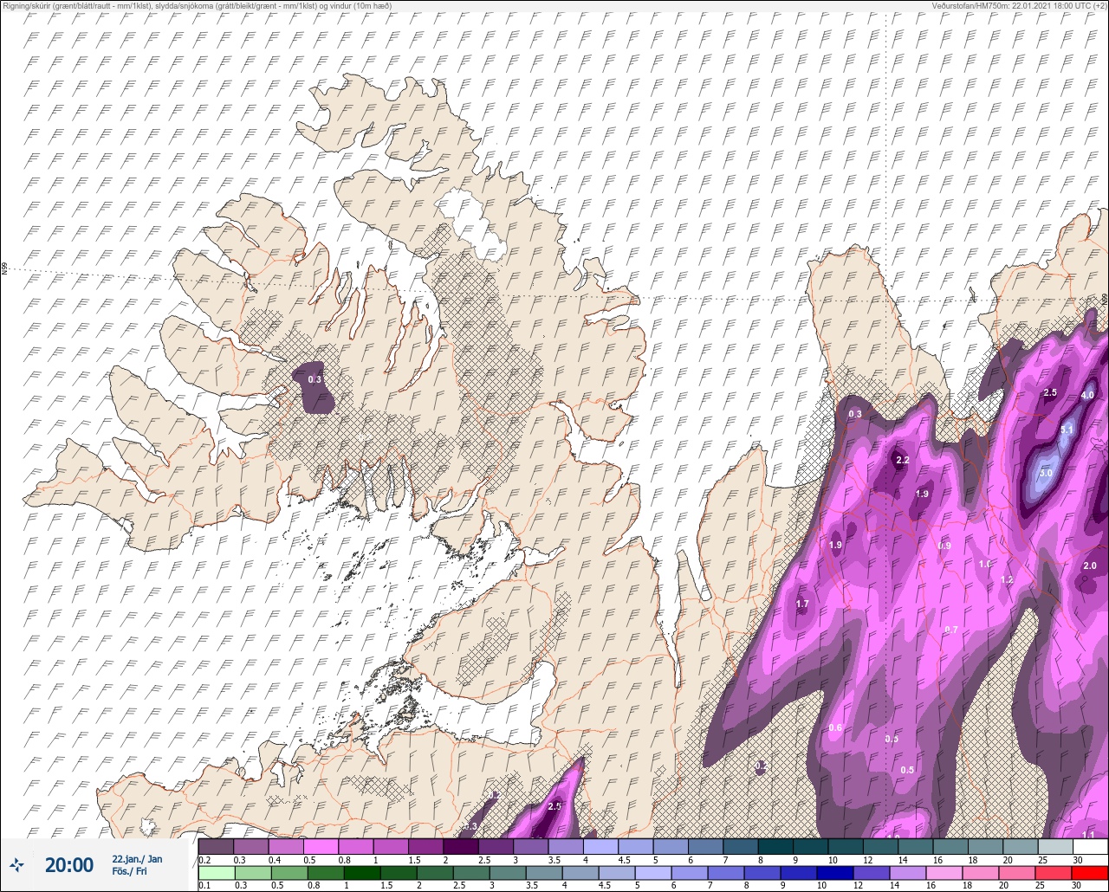Click the 0.9 precipitation value label
The height and width of the screenshot is (892, 1109).
(944, 546)
